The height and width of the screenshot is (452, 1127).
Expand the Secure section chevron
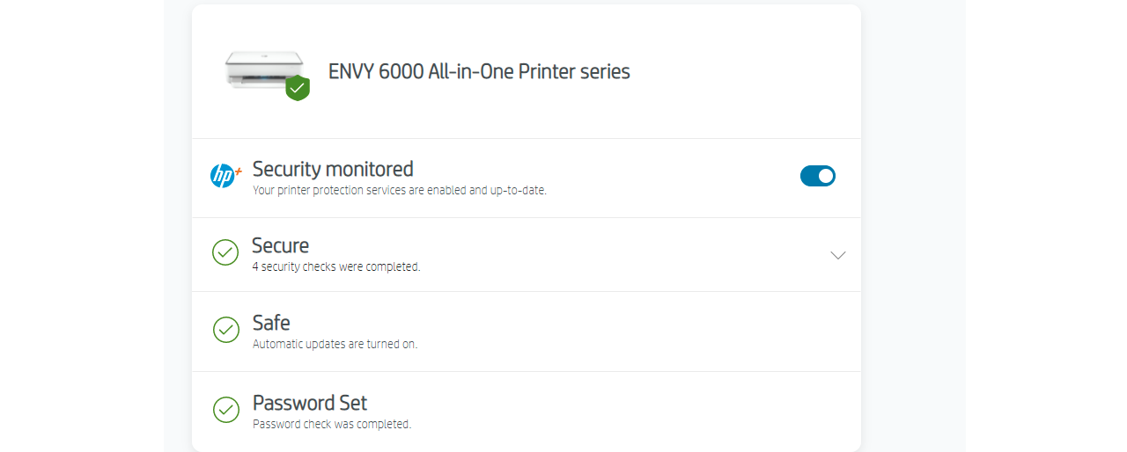pos(838,255)
